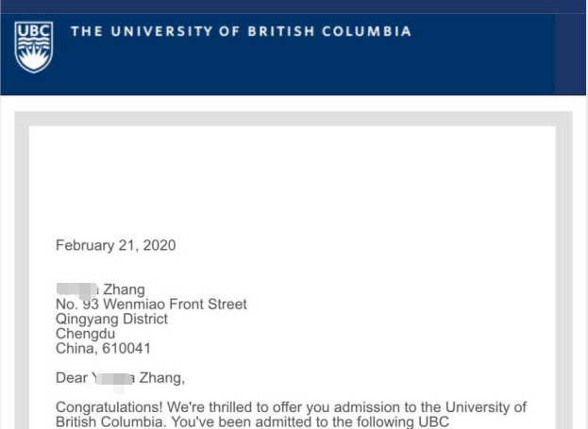Click the UBC text at the paragraph end
The image size is (588, 429).
click(432, 422)
